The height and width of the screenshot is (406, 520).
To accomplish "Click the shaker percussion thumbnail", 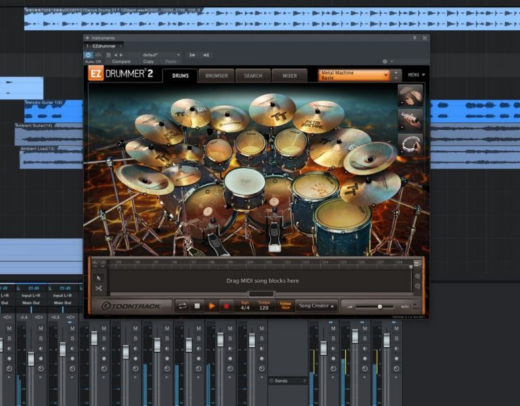I will coord(410,120).
